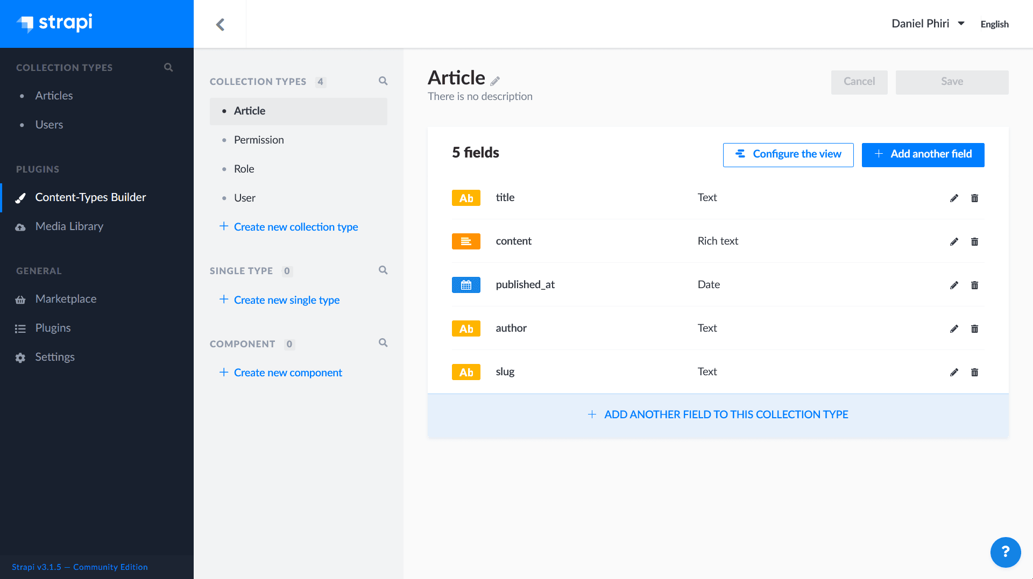Open Media Library
The image size is (1033, 579).
click(x=69, y=226)
